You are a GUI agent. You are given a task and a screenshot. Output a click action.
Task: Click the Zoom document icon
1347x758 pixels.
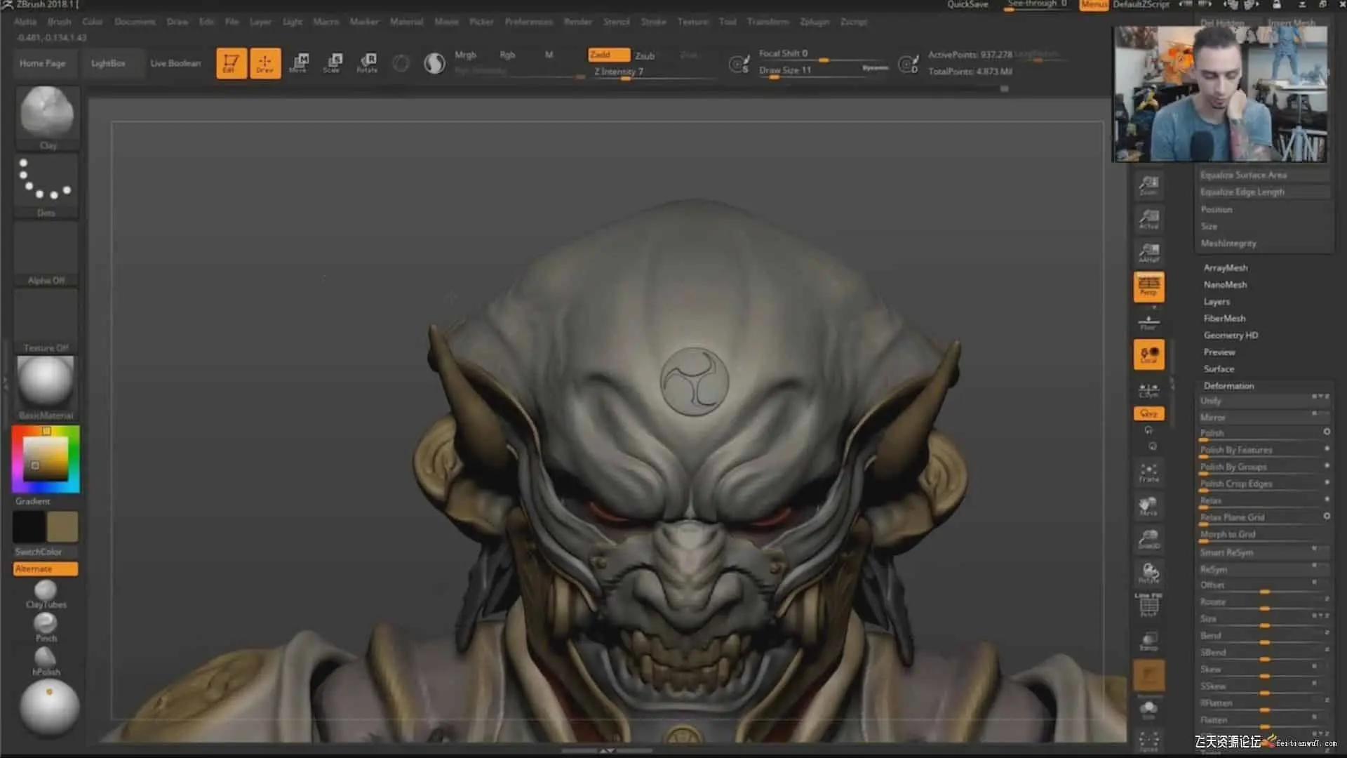[x=1148, y=185]
